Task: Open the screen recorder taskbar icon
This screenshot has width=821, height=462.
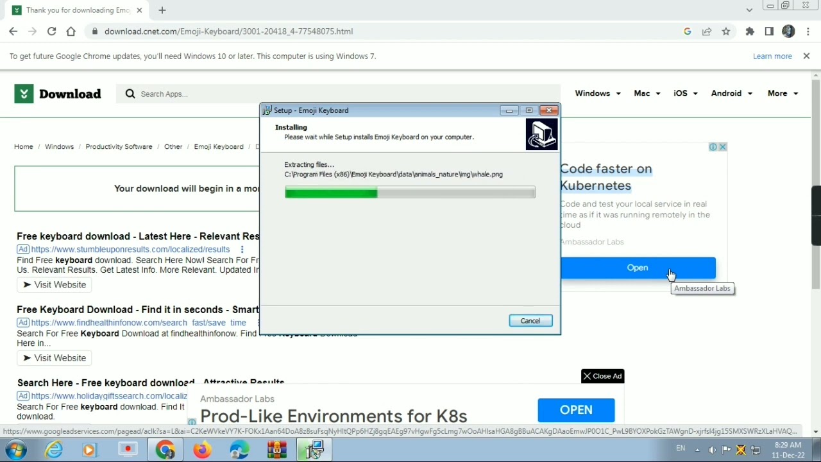Action: 128,449
